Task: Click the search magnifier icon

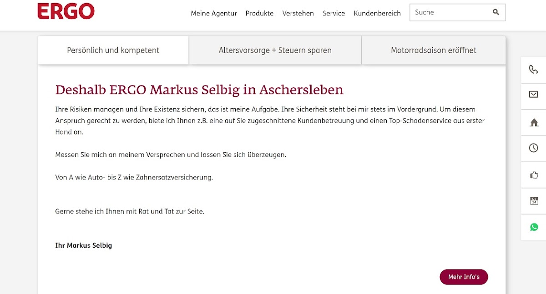Action: point(496,12)
